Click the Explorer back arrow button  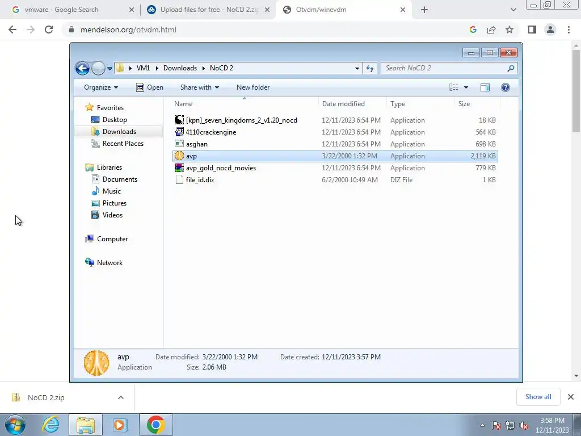(82, 68)
